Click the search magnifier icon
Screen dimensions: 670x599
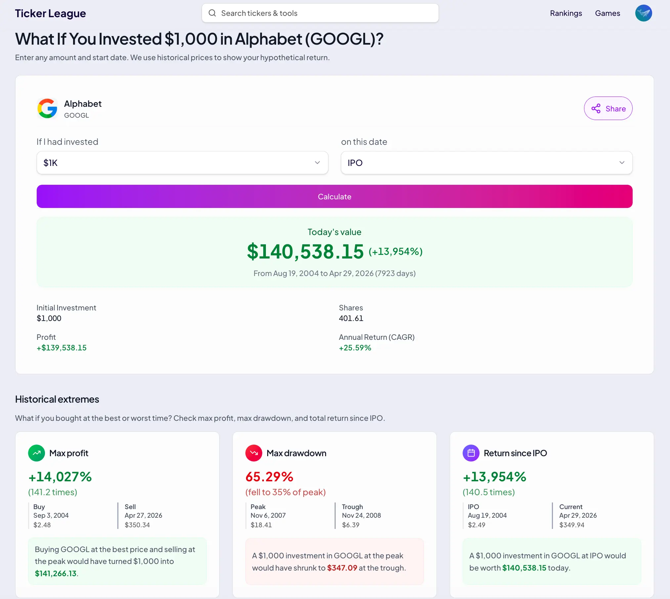pos(212,13)
